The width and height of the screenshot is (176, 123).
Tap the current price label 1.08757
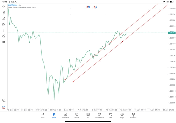pyautogui.click(x=172, y=33)
